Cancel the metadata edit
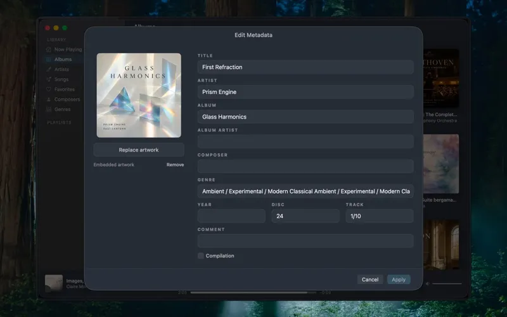This screenshot has width=507, height=317. click(370, 280)
